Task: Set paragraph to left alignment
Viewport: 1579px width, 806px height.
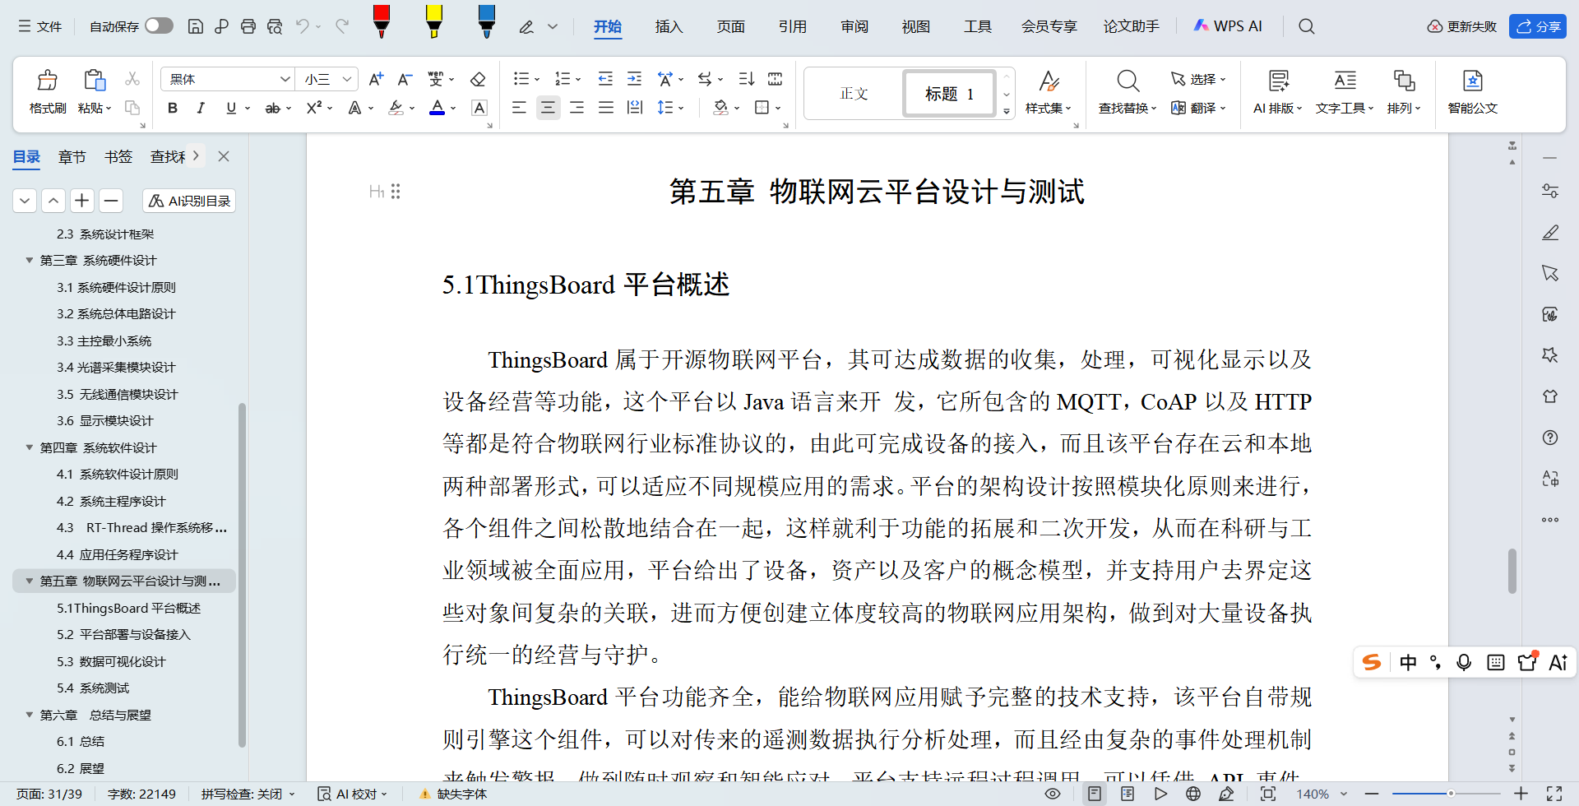Action: coord(519,108)
